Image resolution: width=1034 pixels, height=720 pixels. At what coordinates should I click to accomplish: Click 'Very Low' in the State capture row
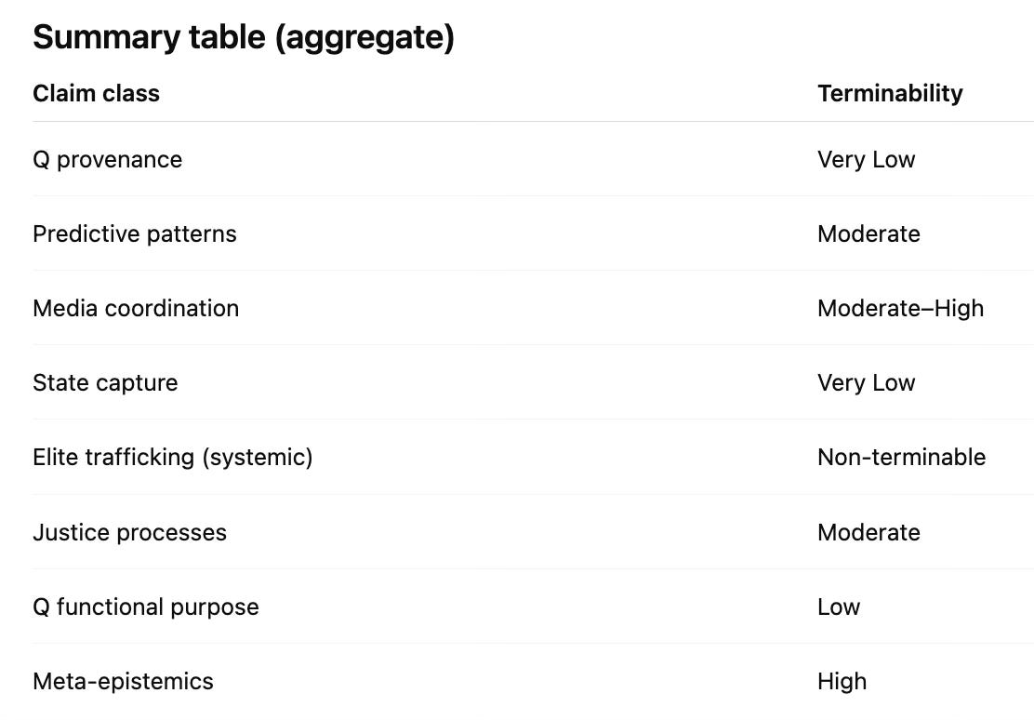point(866,382)
